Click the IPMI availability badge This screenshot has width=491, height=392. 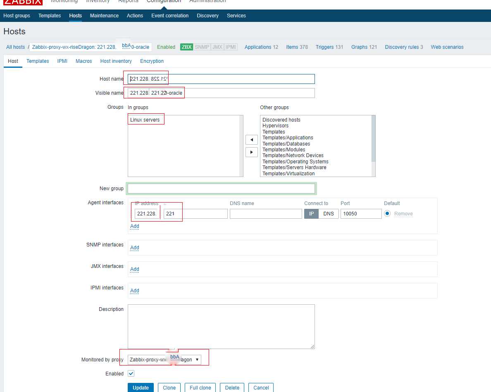coord(231,47)
